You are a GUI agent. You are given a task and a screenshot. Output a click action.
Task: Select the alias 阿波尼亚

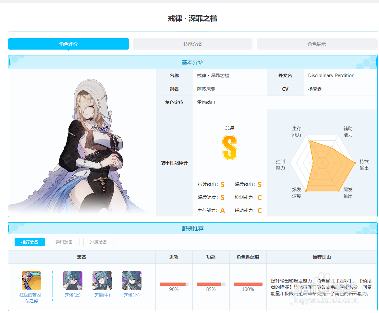(206, 89)
